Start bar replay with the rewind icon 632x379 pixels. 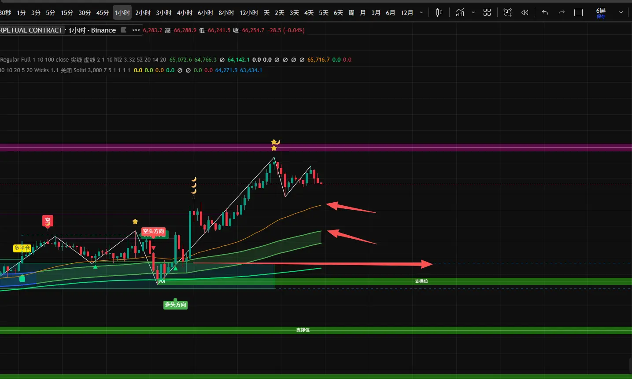point(525,13)
